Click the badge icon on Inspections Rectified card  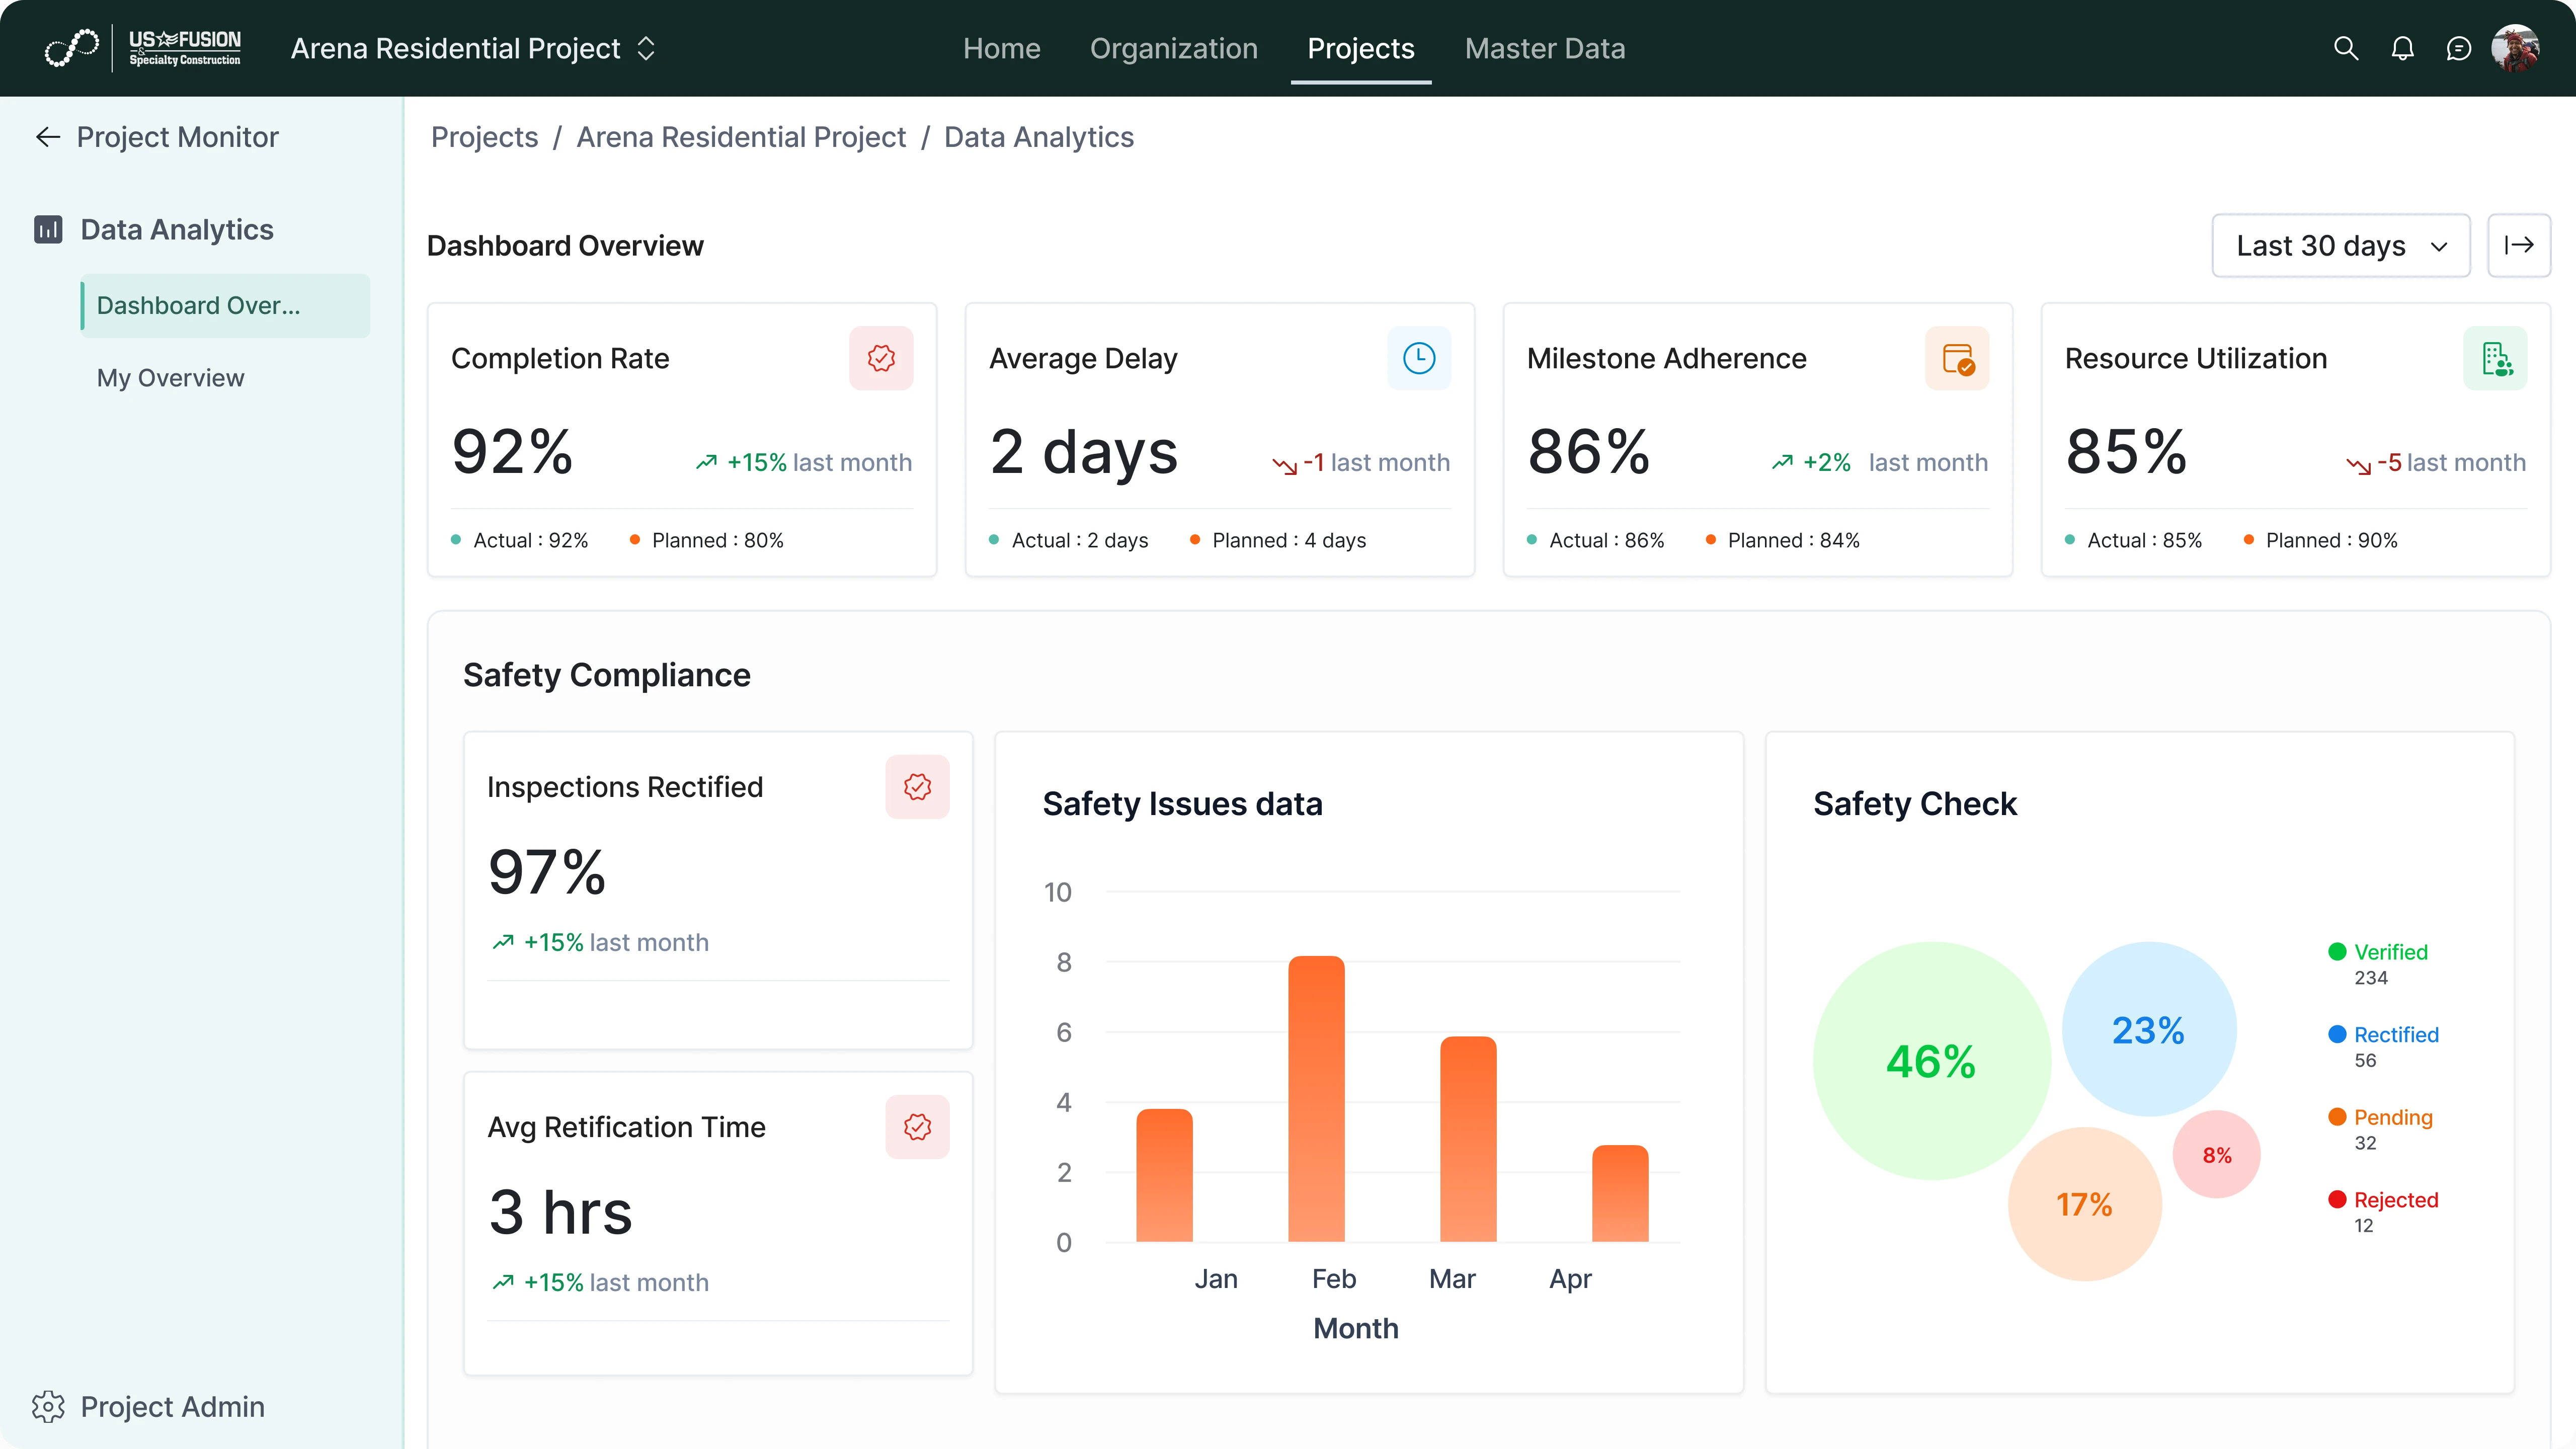tap(917, 786)
